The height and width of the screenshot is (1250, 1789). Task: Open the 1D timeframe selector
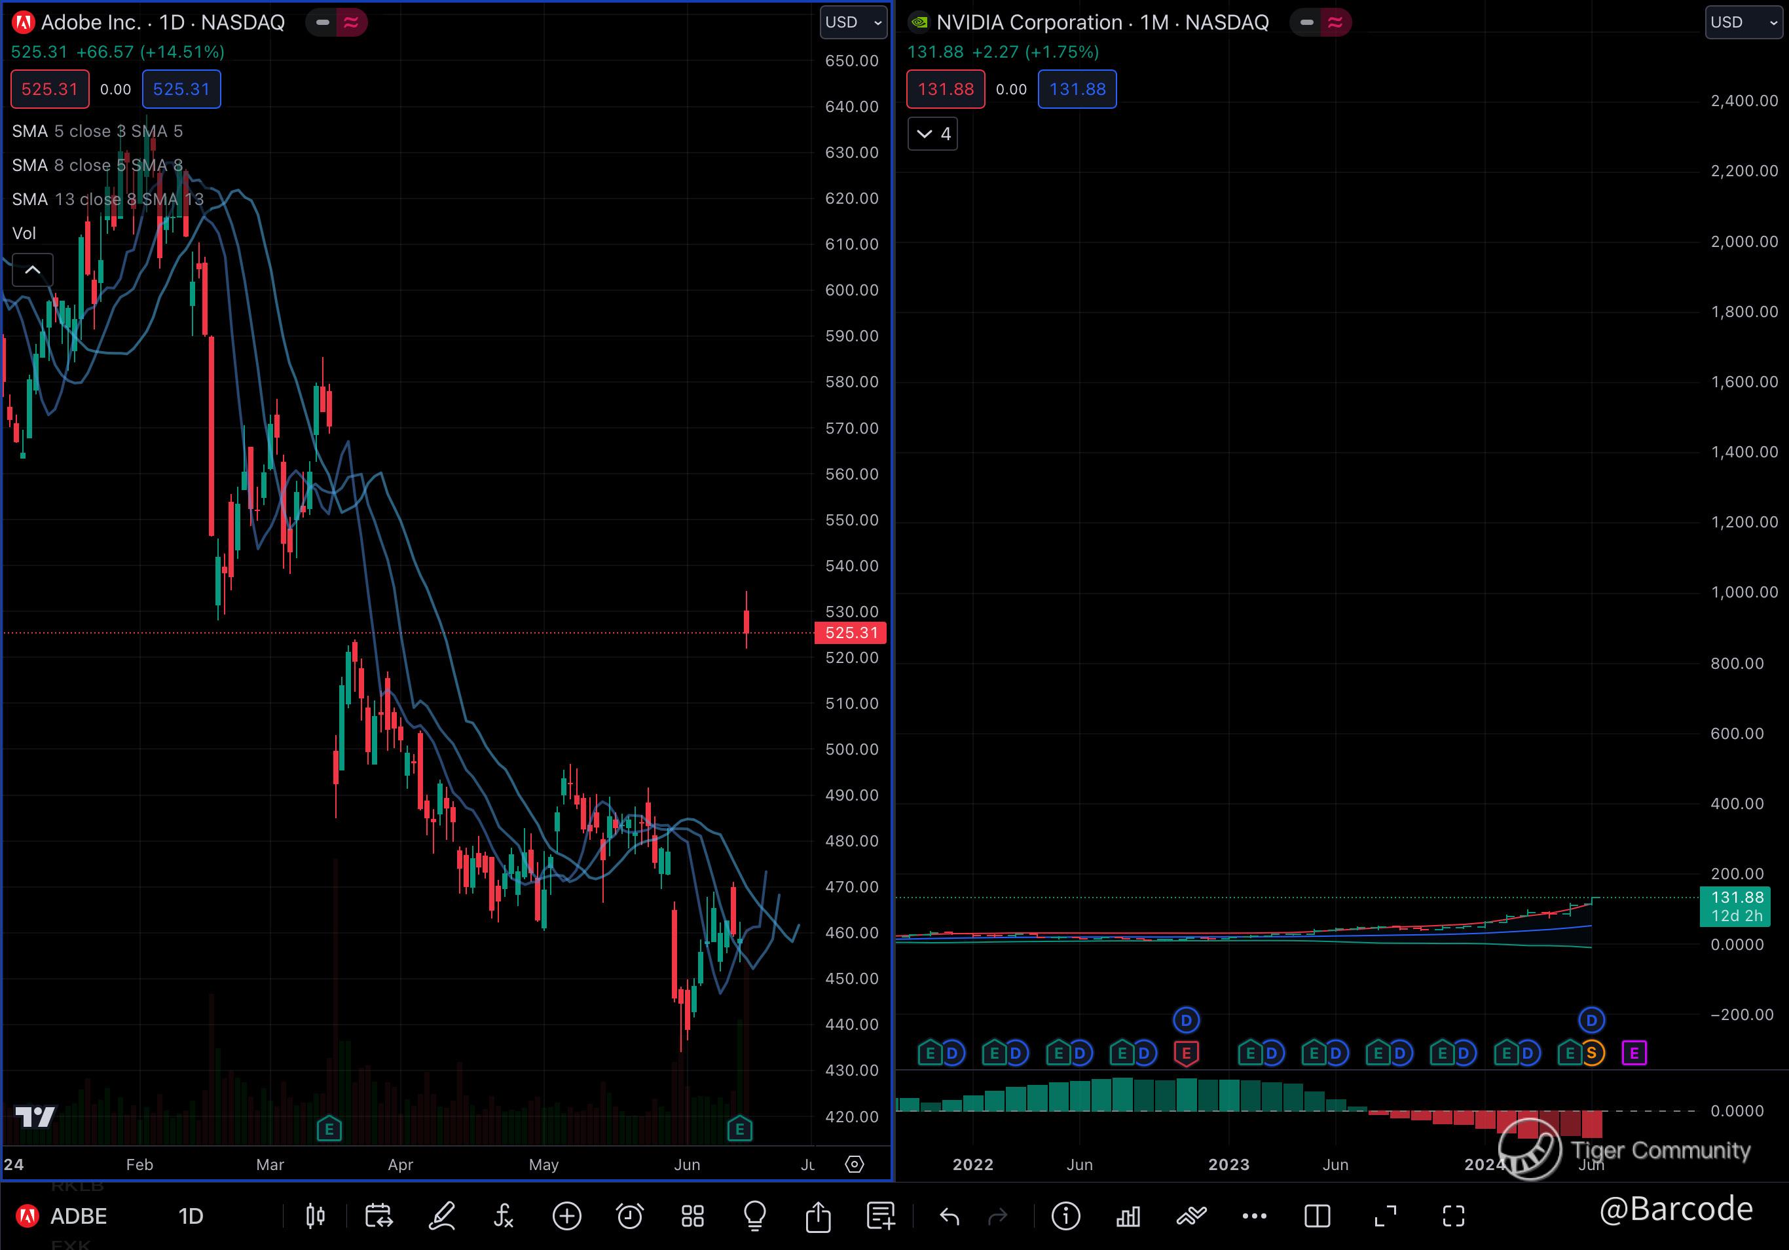tap(191, 1216)
